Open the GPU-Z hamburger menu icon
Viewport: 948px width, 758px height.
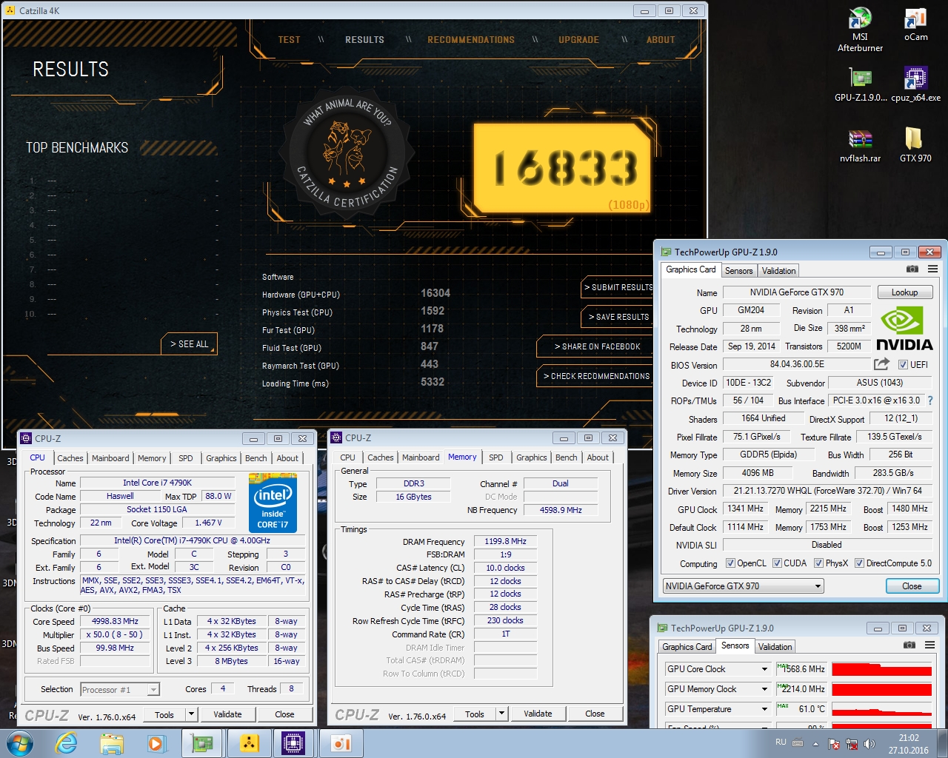[932, 269]
